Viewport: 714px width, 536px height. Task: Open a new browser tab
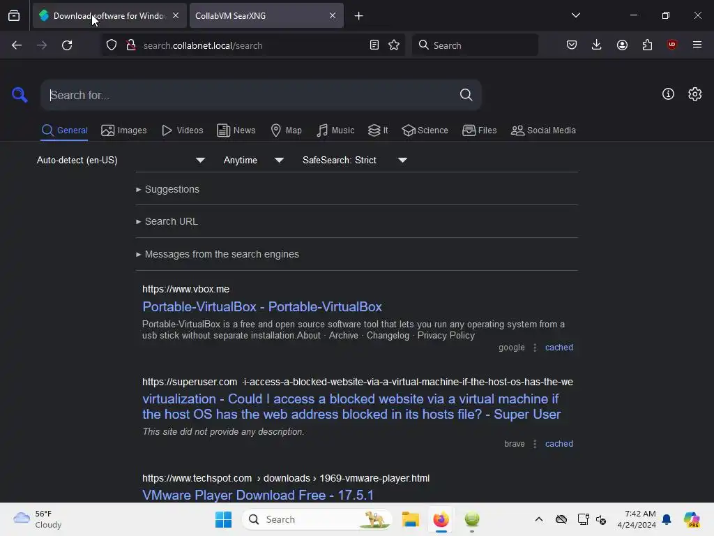coord(359,16)
